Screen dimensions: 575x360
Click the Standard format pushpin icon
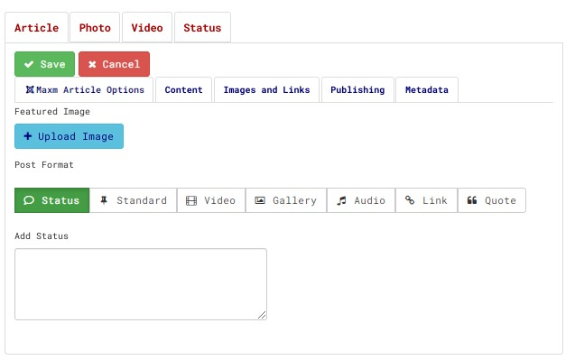tap(104, 200)
